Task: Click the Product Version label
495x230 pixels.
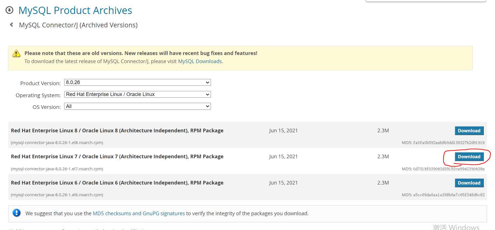Action: pos(41,83)
